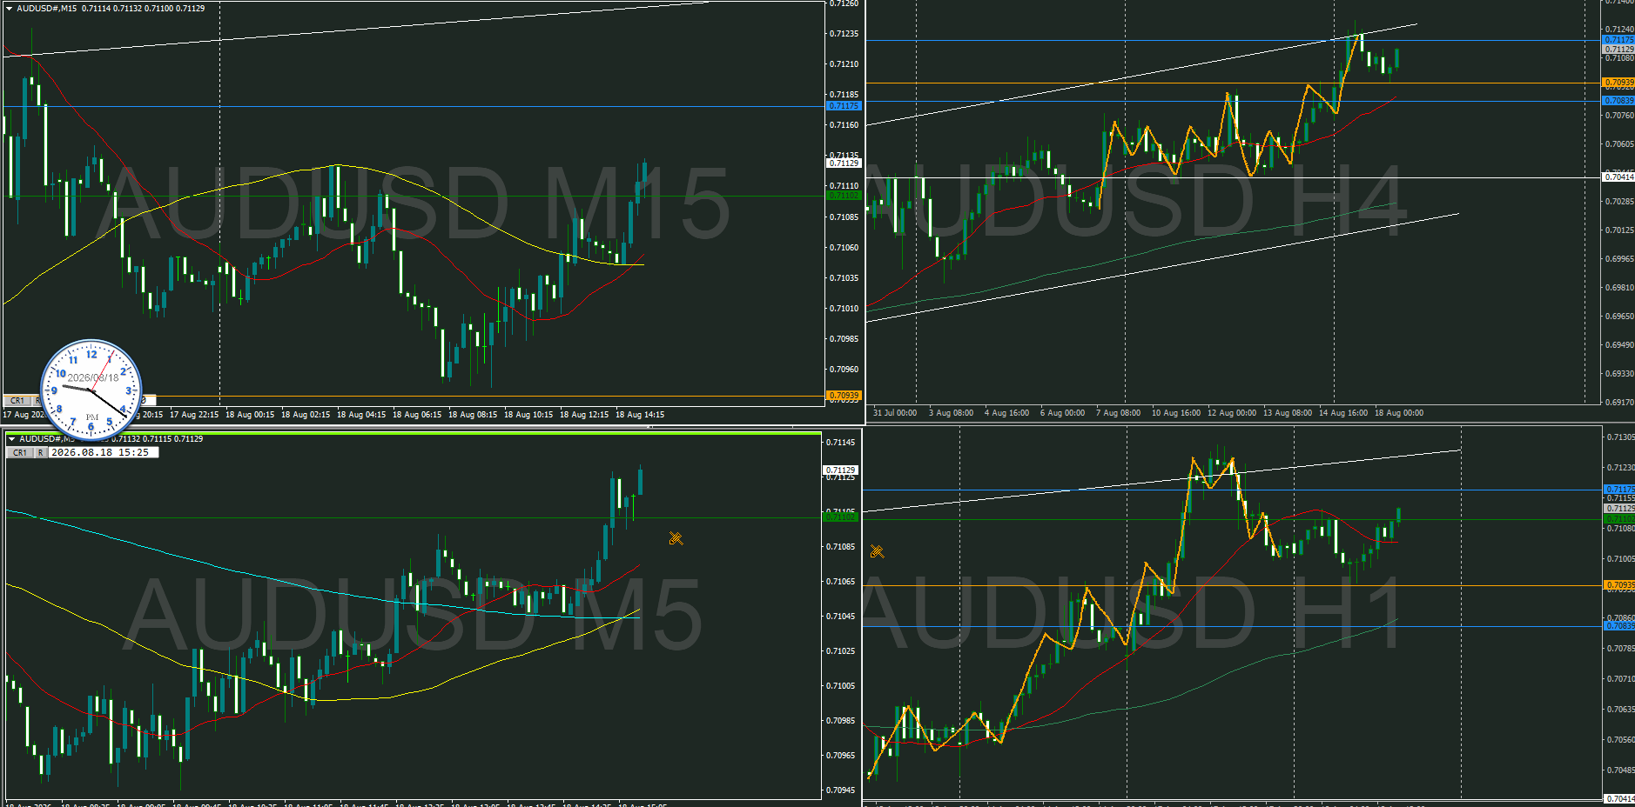Click the 0.70485 tick on H1 price axis
The image size is (1635, 807).
[x=1620, y=770]
